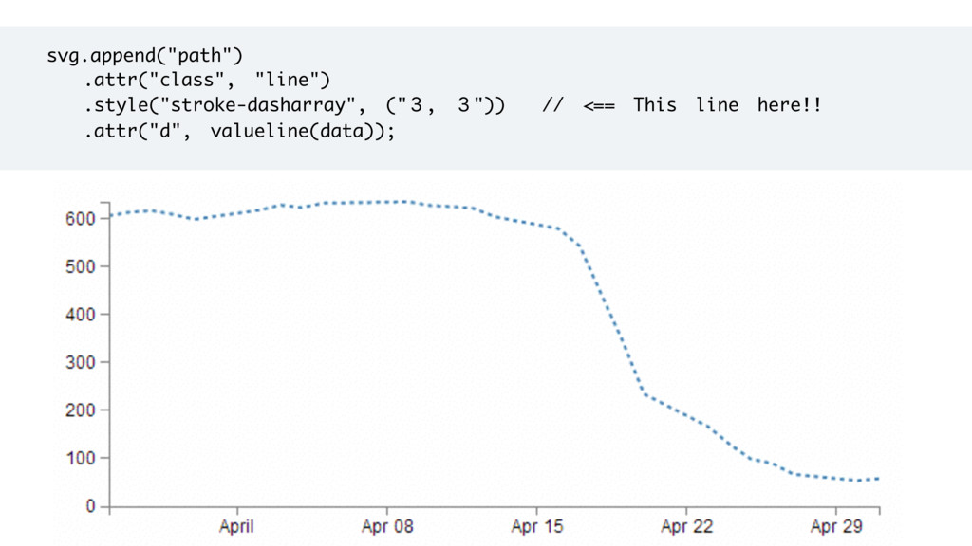The width and height of the screenshot is (972, 546).
Task: Click the dotted line's right end point
Action: [878, 479]
